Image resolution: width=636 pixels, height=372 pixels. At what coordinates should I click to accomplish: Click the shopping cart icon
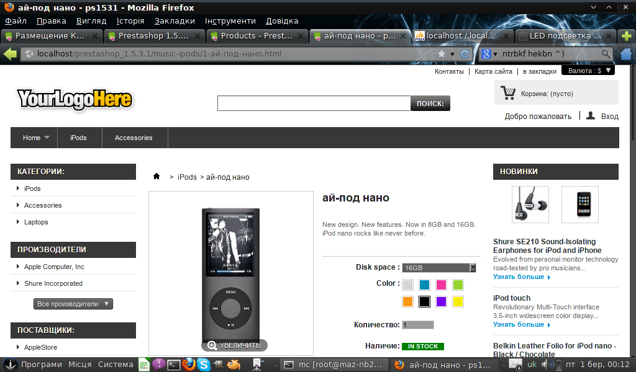[x=508, y=93]
